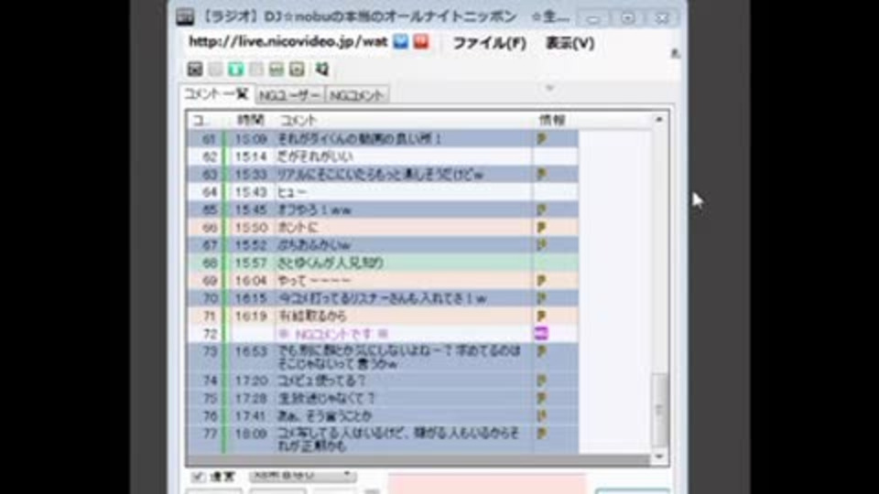Click the time 15:33 in row 63
The image size is (879, 494).
coord(251,175)
